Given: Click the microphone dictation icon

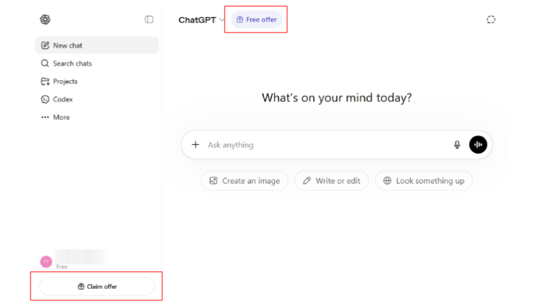Looking at the screenshot, I should click(x=457, y=144).
